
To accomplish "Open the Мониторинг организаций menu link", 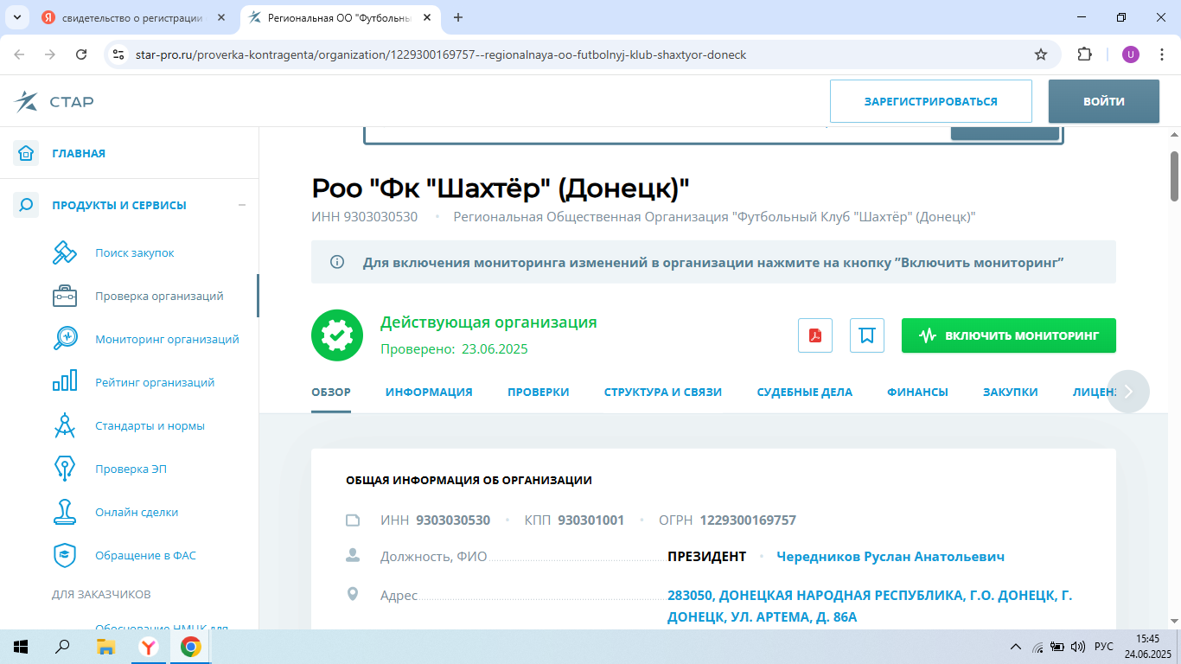I will [167, 339].
